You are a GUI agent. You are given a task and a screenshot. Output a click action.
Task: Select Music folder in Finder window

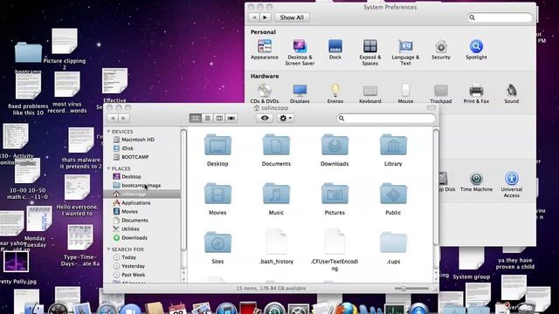click(x=276, y=199)
